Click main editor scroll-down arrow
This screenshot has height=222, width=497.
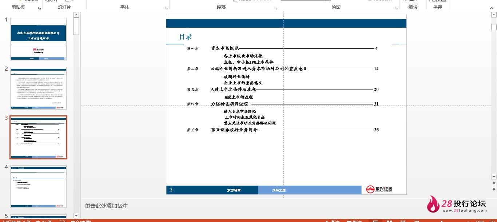click(494, 177)
